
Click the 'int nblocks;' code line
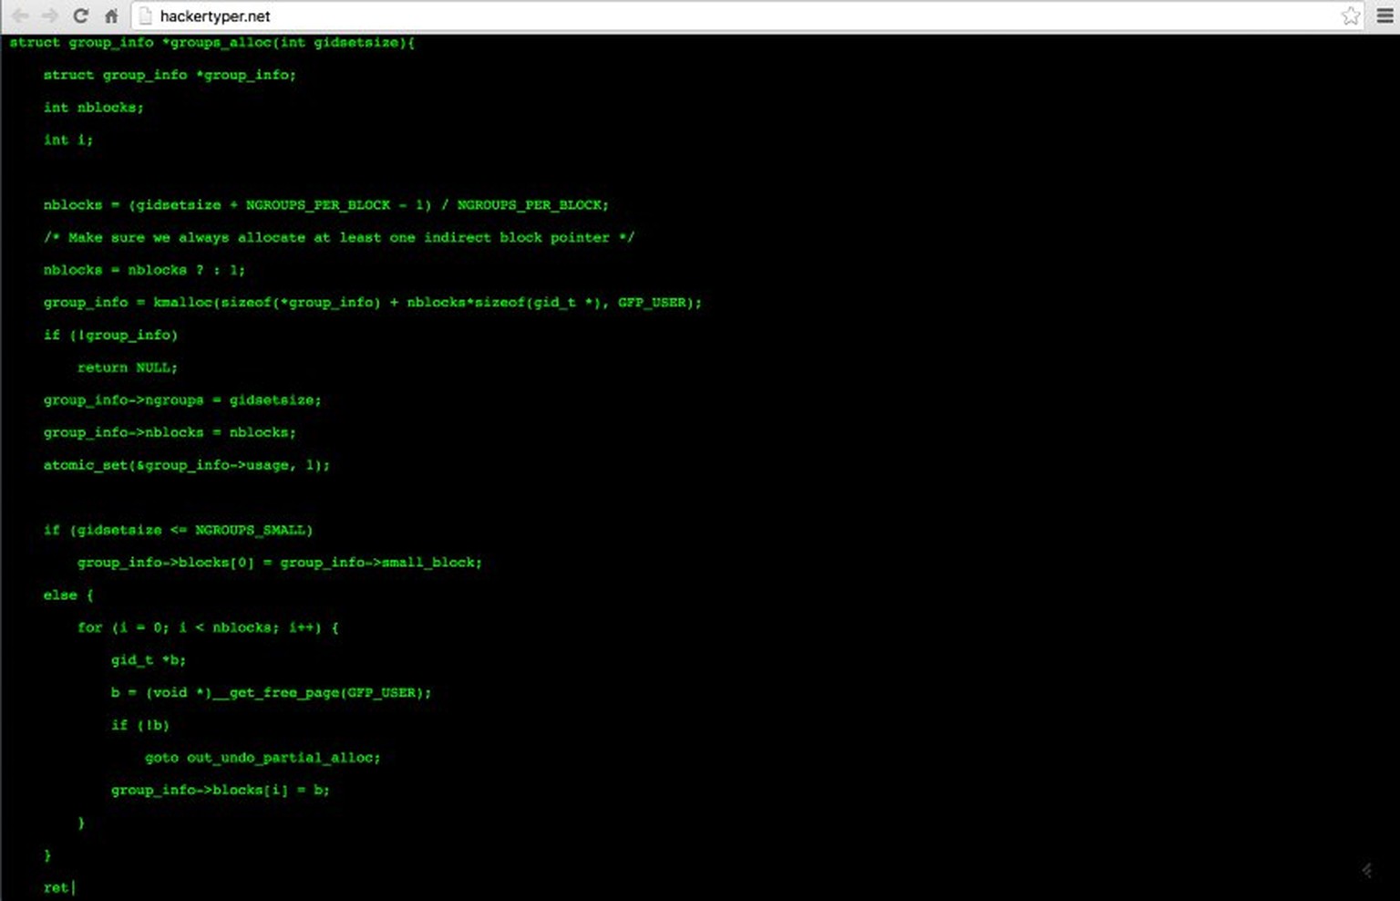94,108
